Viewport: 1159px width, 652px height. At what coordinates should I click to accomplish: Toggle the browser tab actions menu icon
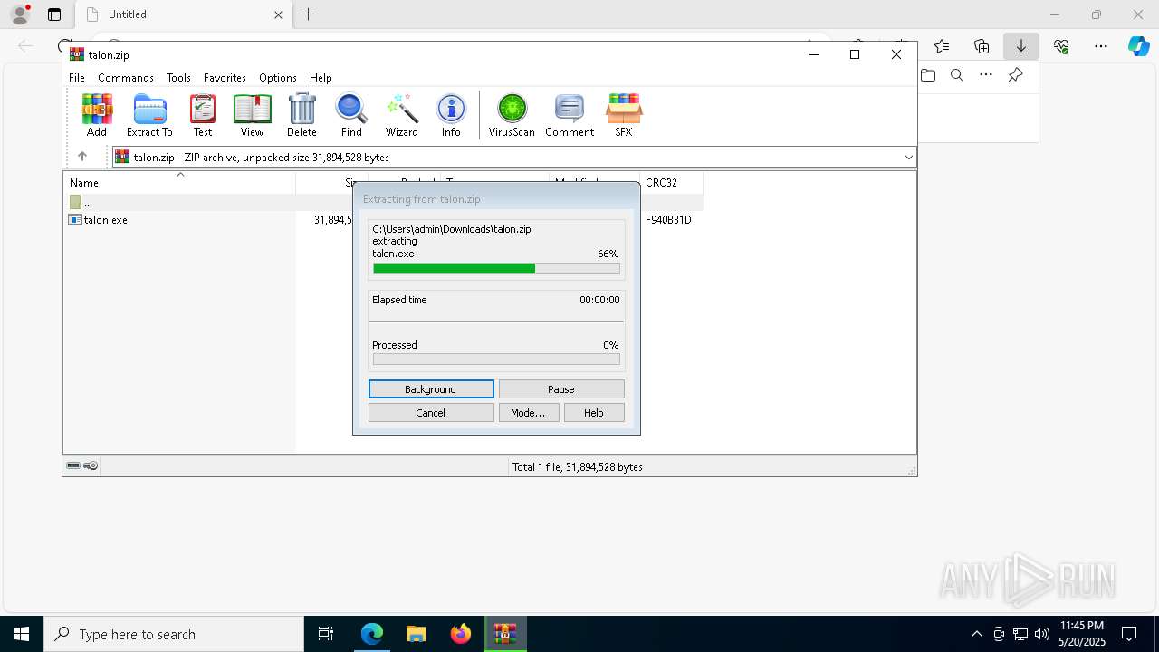tap(54, 14)
